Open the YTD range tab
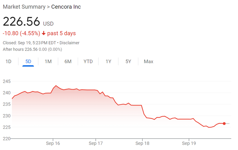238x150 pixels. pyautogui.click(x=88, y=61)
